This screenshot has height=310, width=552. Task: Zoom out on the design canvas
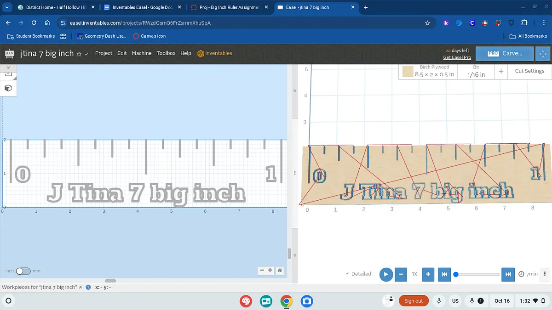(x=262, y=271)
